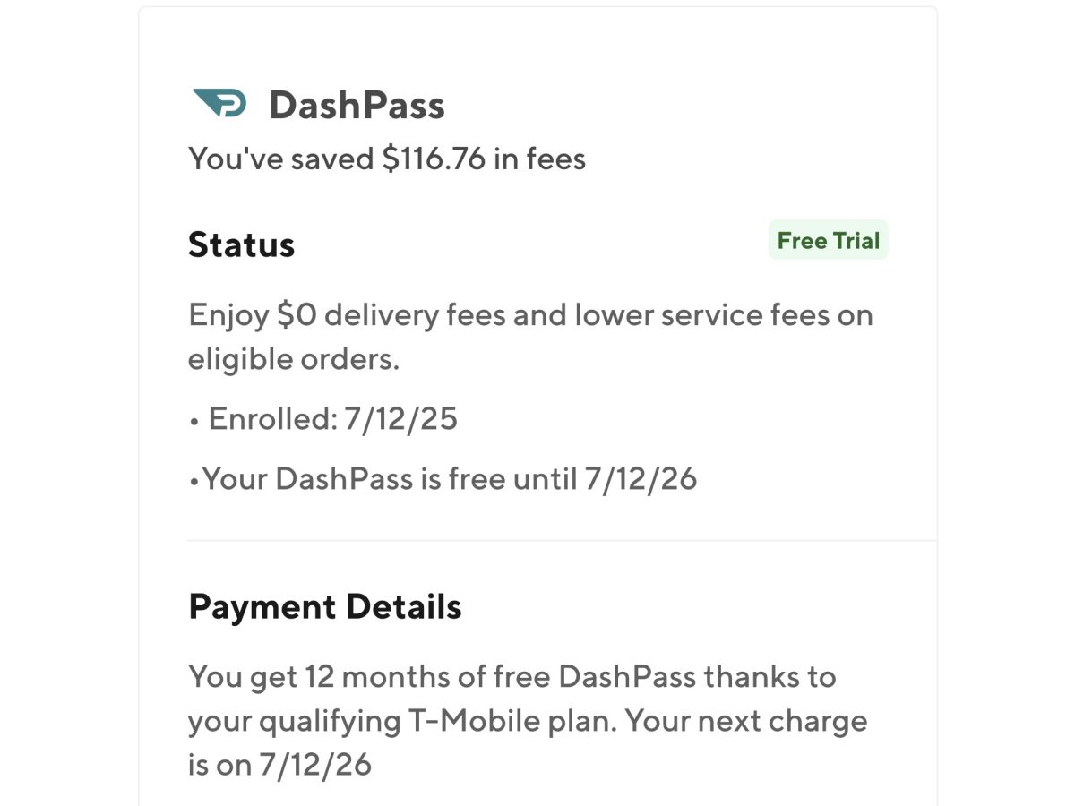Click the "eligible orders." text
The height and width of the screenshot is (806, 1075).
click(293, 359)
